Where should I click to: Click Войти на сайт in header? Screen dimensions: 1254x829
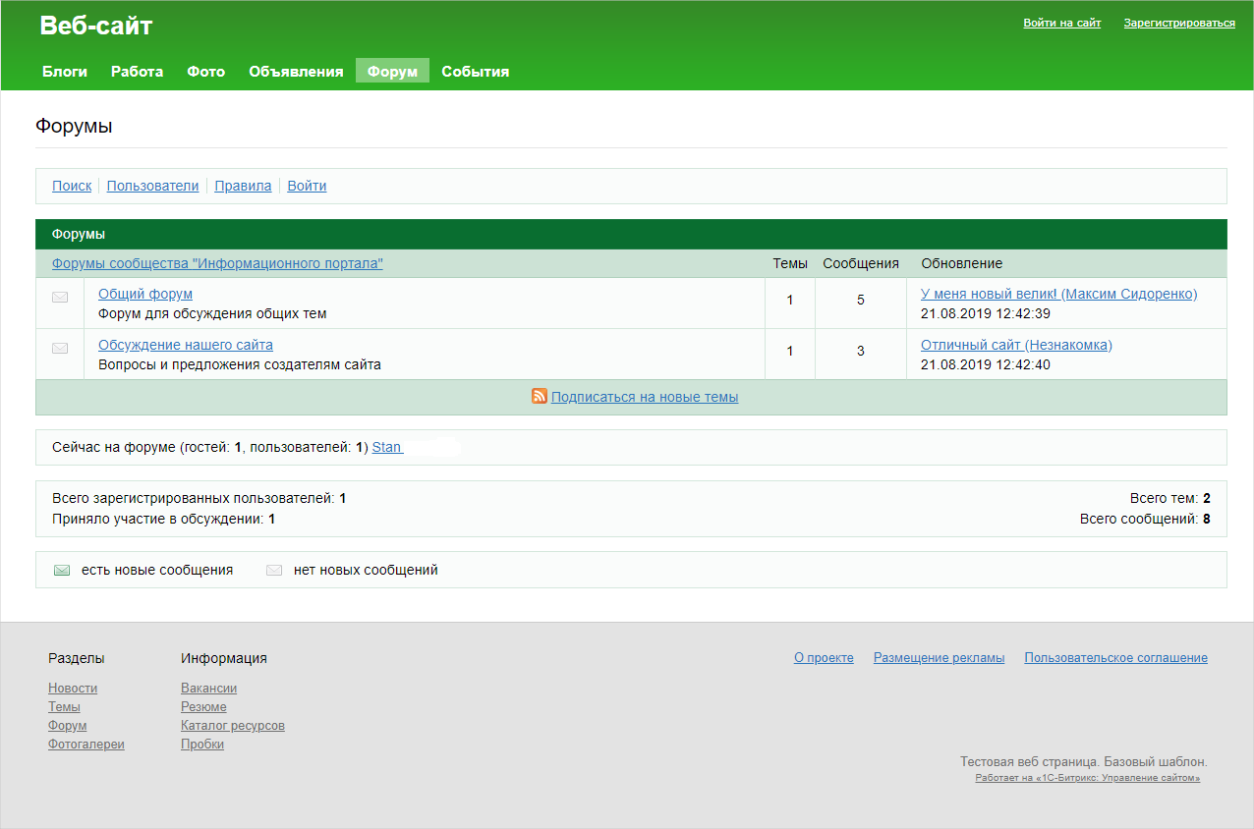coord(1061,23)
